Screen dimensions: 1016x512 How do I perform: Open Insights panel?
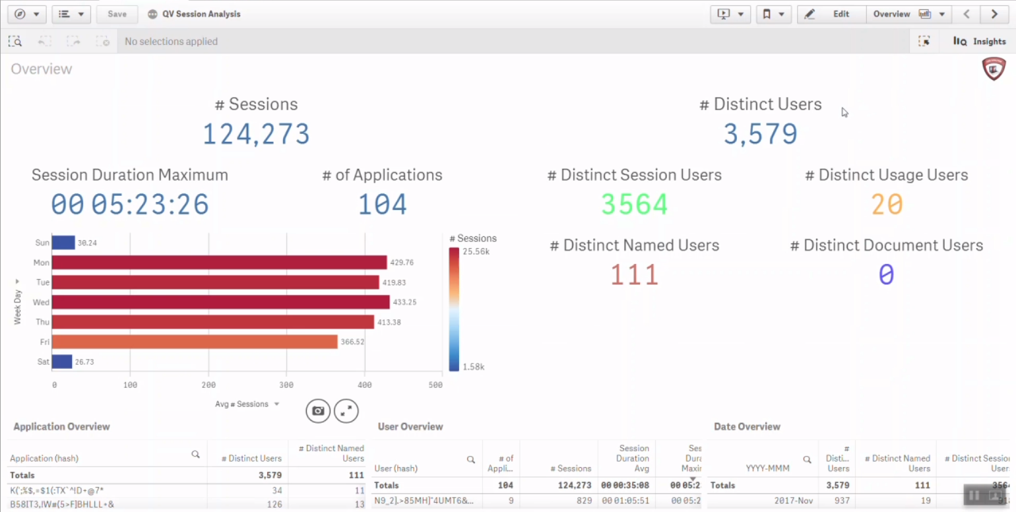979,41
